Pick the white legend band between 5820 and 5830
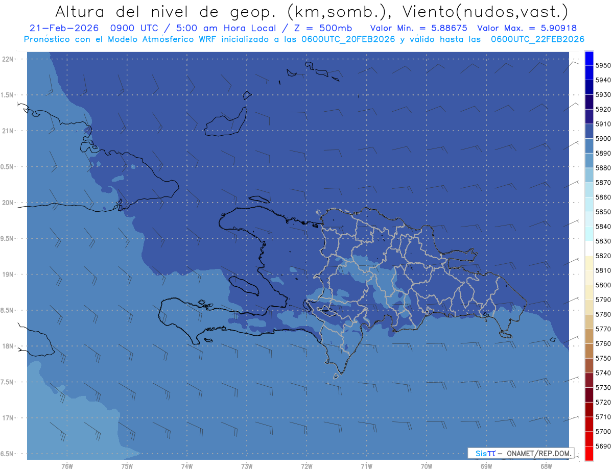 click(x=589, y=248)
